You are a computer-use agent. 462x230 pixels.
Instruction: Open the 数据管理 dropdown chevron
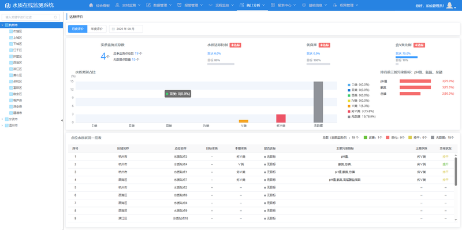[x=170, y=5]
